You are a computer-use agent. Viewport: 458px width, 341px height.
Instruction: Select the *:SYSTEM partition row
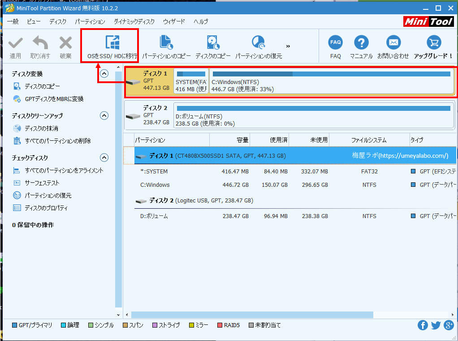[295, 172]
